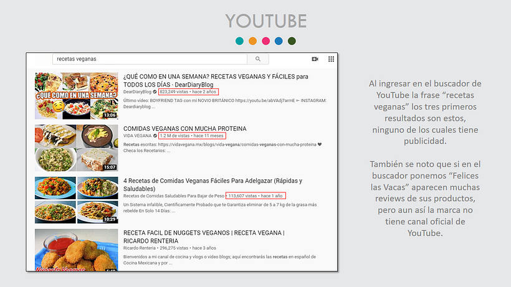Image resolution: width=511 pixels, height=287 pixels.
Task: Open the '¿QUÉ COMO EN UNA SEMANA?' thumbnail
Action: (77, 96)
